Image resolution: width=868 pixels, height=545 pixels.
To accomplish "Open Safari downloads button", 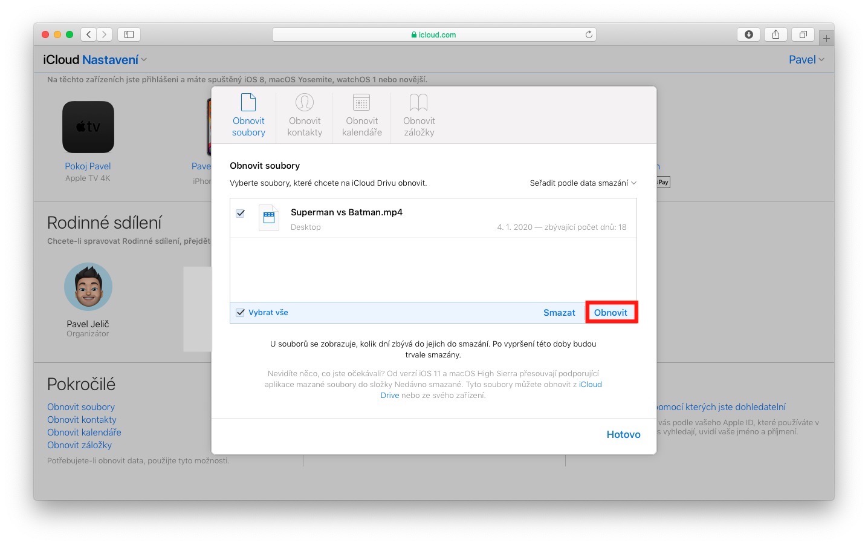I will point(748,34).
